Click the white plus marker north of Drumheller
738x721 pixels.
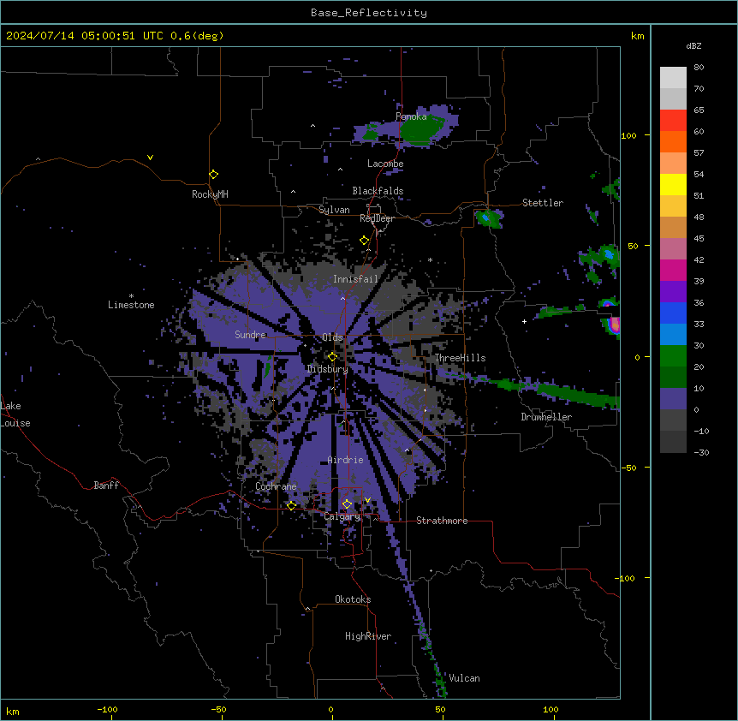point(524,321)
